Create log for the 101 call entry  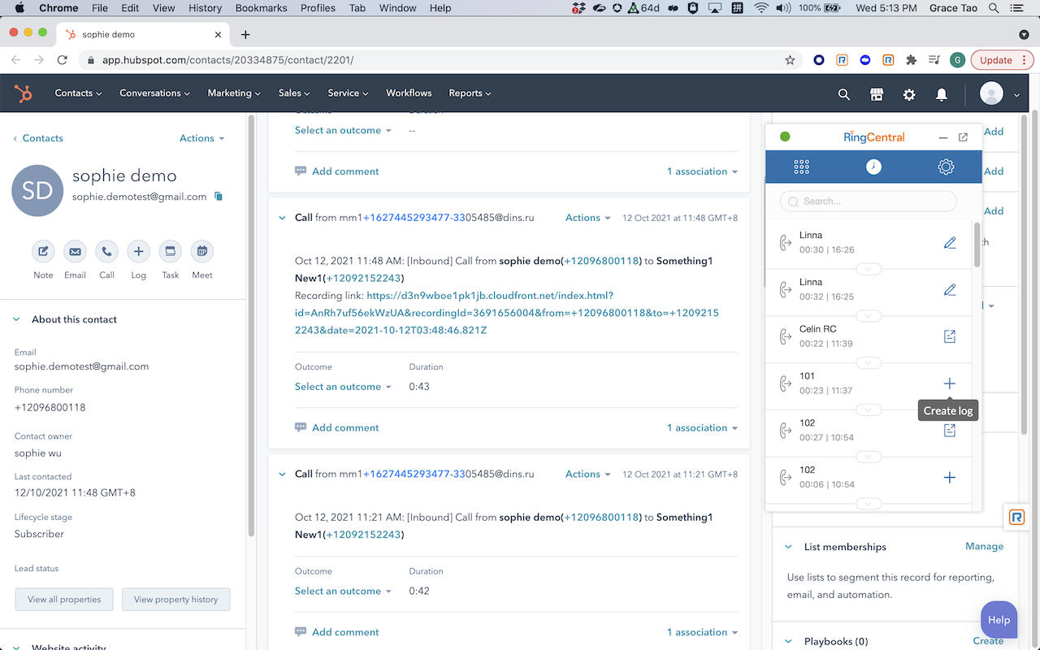tap(949, 383)
